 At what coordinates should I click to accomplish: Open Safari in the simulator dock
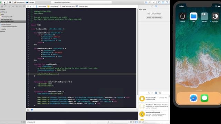[x=193, y=98]
